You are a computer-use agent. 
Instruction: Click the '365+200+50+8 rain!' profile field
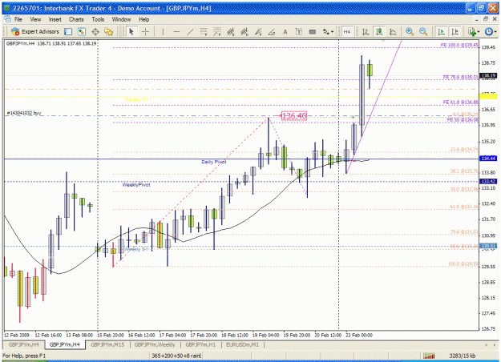pyautogui.click(x=176, y=356)
